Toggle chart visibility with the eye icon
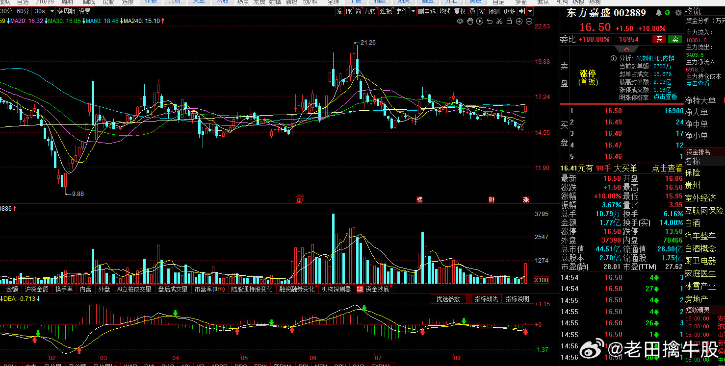Image resolution: width=725 pixels, height=366 pixels. tap(460, 21)
